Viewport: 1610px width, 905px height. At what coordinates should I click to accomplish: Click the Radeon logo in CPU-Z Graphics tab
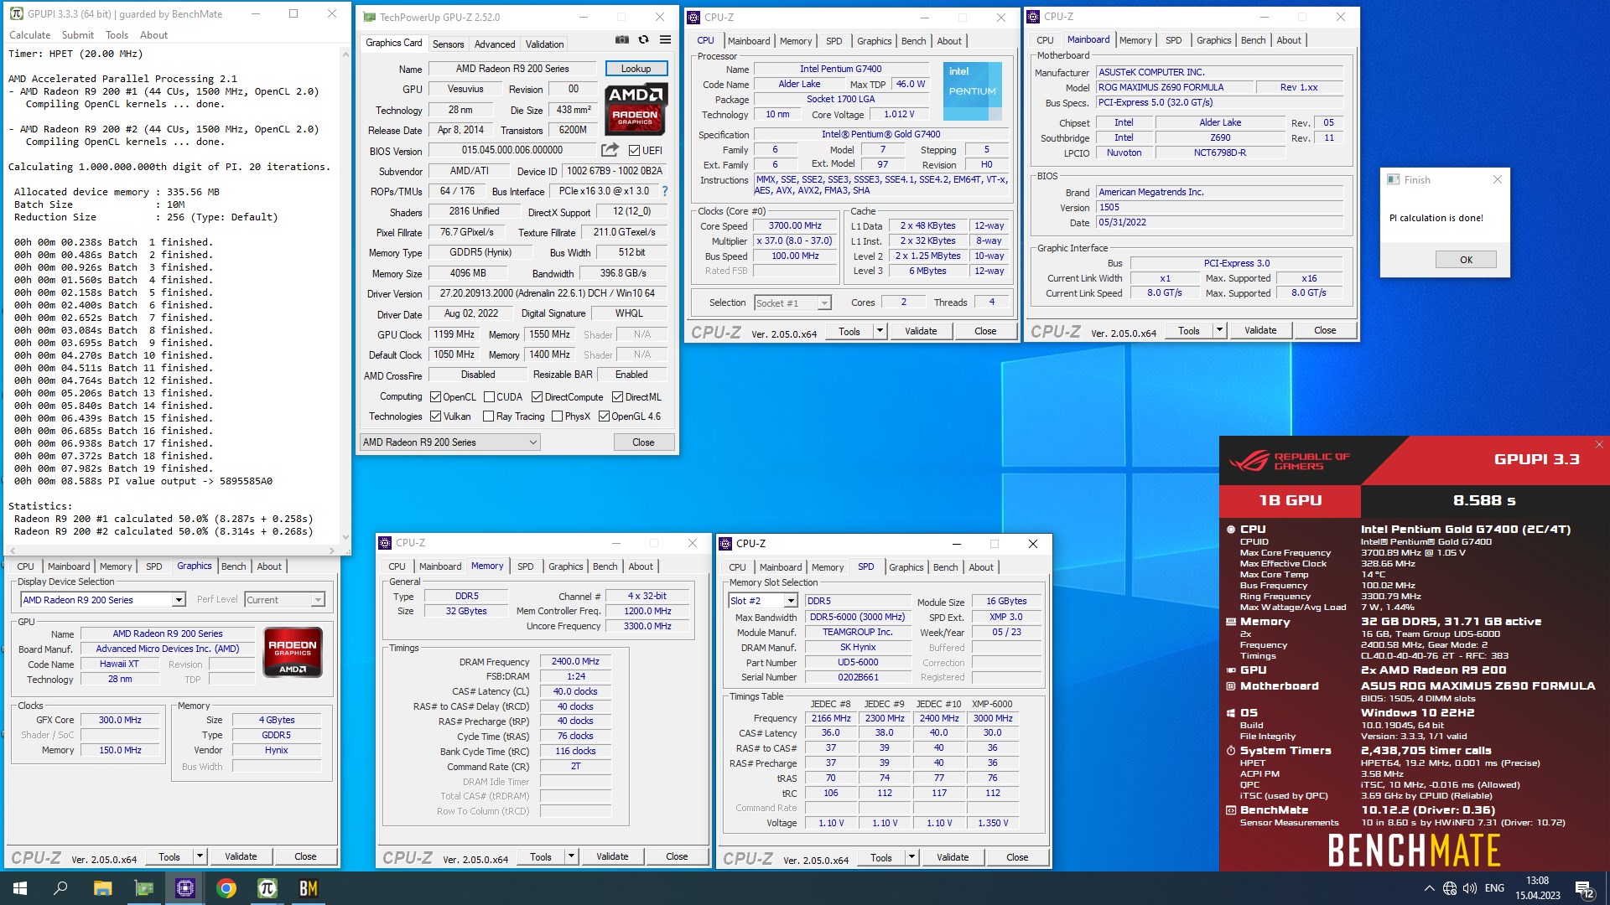(293, 652)
